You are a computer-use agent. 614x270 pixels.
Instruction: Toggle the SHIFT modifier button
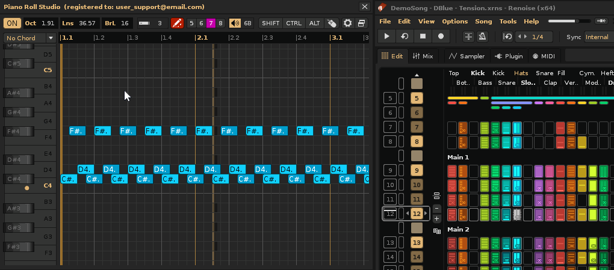(271, 23)
